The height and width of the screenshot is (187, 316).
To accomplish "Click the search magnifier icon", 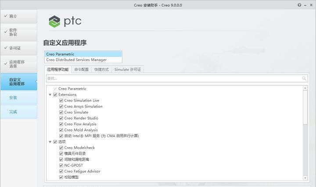I will click(x=304, y=78).
